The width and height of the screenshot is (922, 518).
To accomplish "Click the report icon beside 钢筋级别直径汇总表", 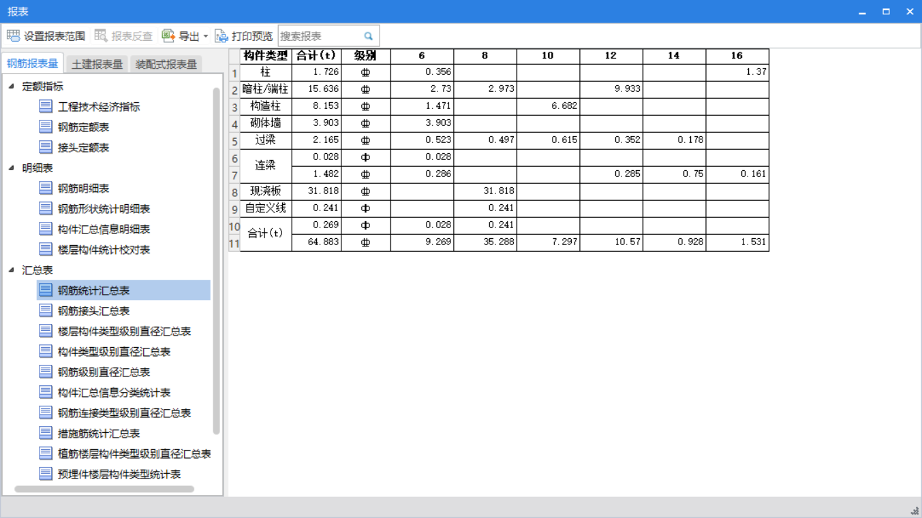I will (x=46, y=372).
